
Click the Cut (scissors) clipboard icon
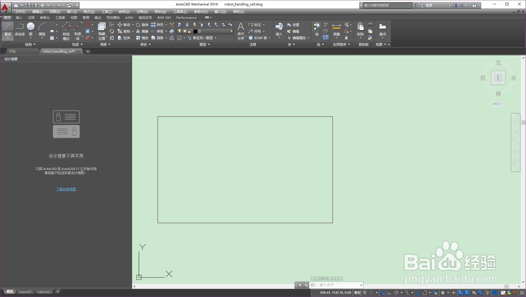point(370,25)
